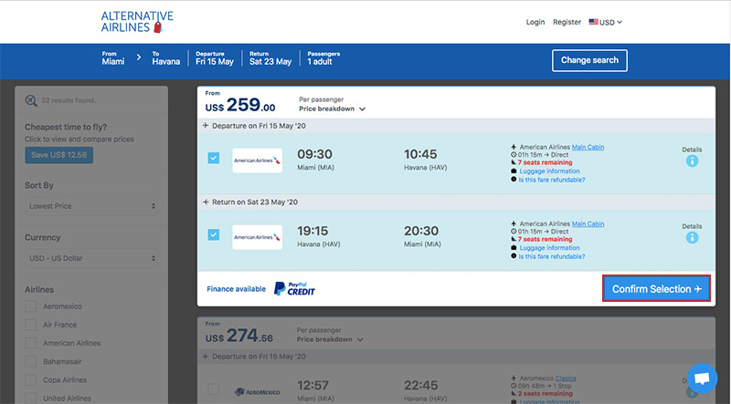Expand Price breakdown for US$274.56 fare
Screen dimensions: 731x404
coord(330,339)
